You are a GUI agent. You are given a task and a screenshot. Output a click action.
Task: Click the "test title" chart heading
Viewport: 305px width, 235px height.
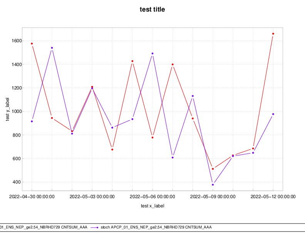pyautogui.click(x=152, y=9)
